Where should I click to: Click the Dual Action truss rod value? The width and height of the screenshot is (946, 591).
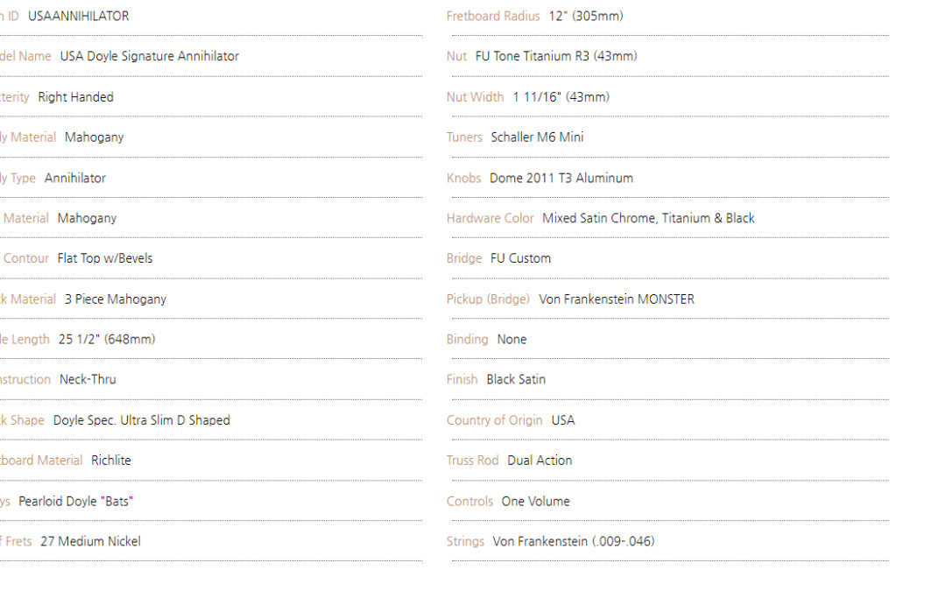pyautogui.click(x=540, y=461)
